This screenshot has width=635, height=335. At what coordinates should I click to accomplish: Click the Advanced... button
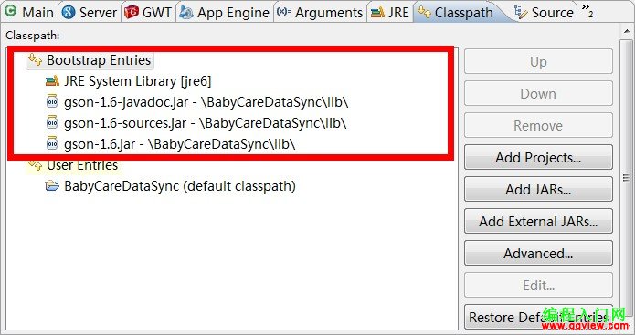[x=538, y=253]
